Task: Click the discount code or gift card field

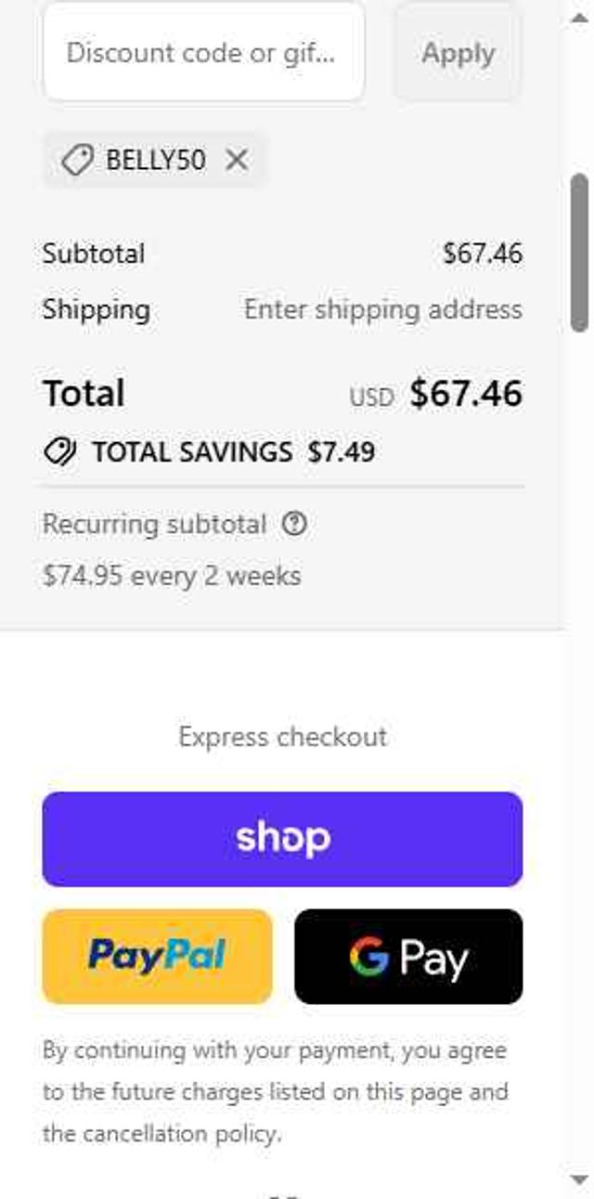Action: 203,52
